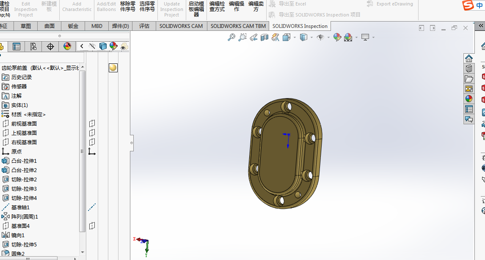
Task: Open View Settings dropdown arrow
Action: 373,37
